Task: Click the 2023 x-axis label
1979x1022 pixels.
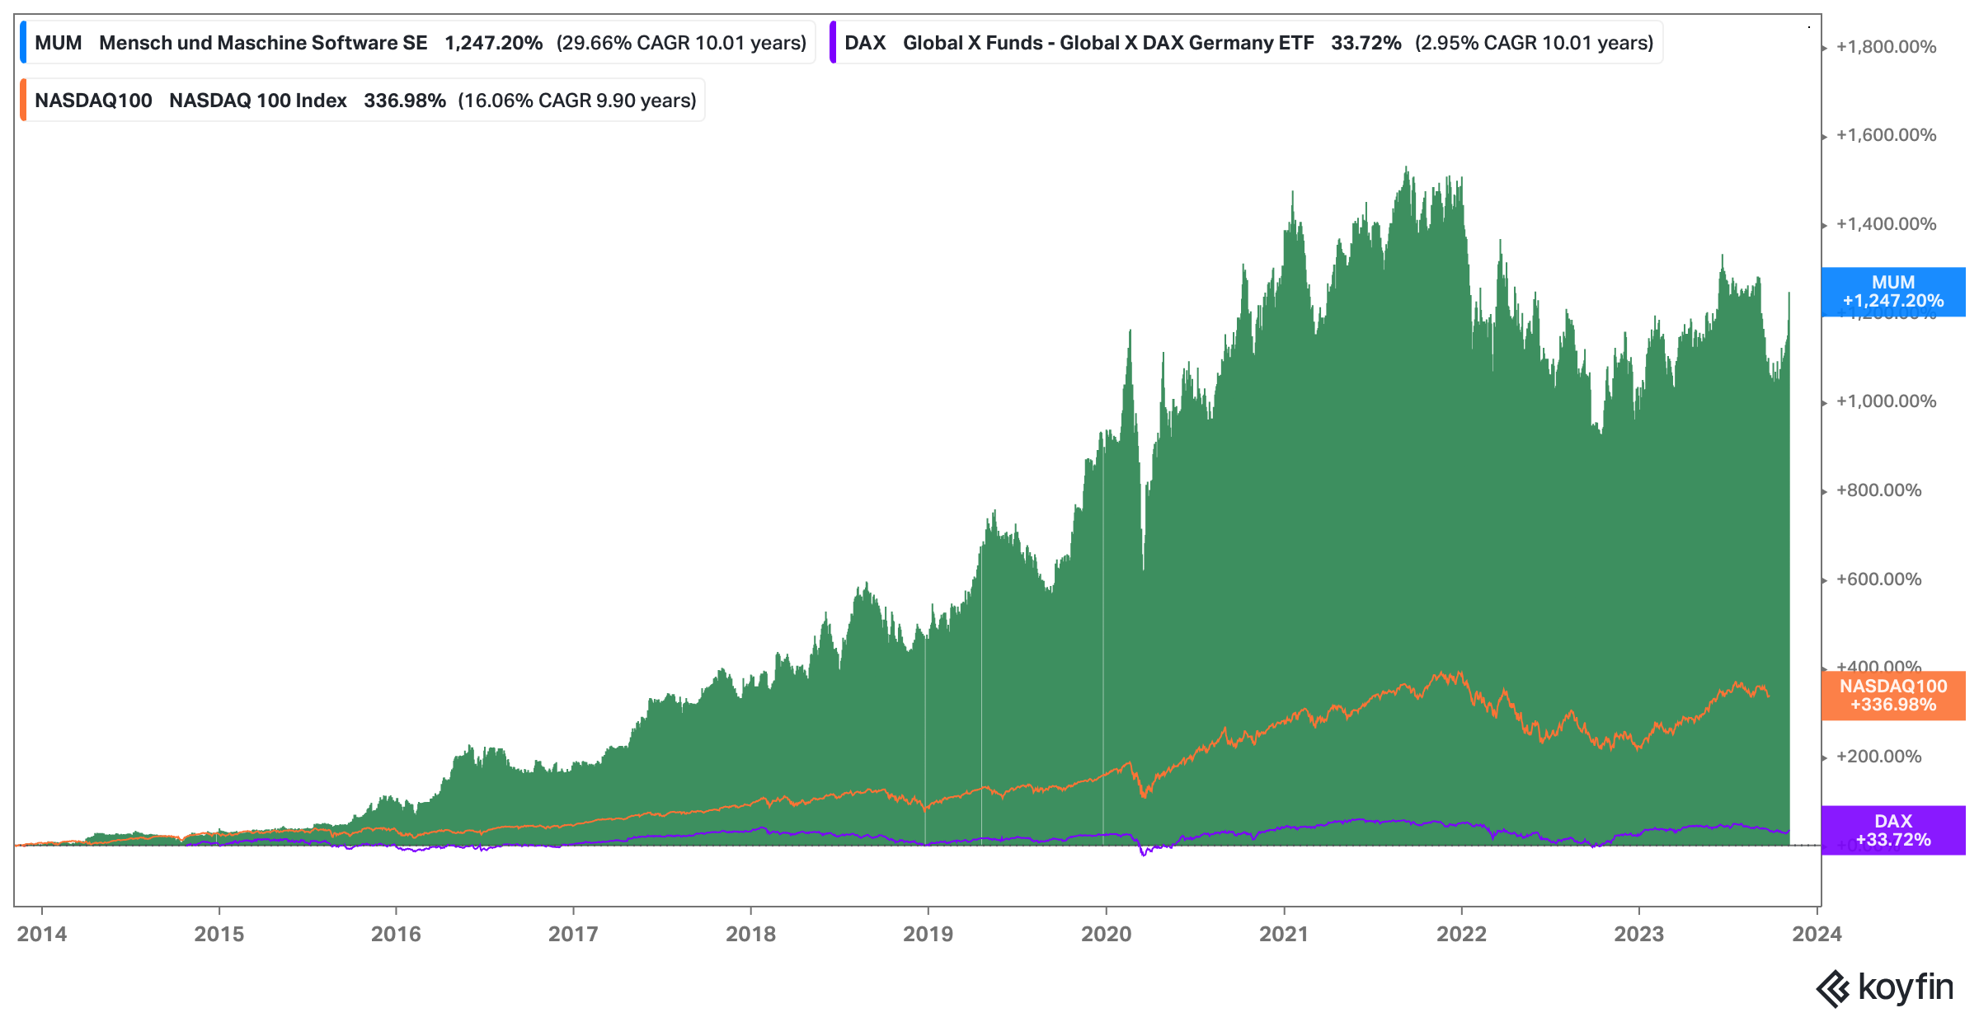Action: click(1638, 934)
